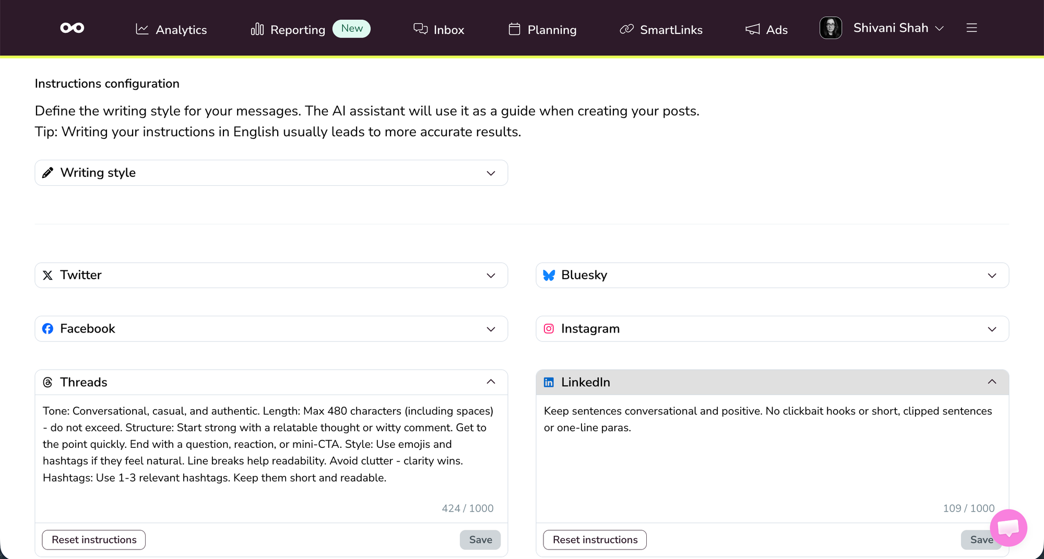Open the hamburger menu icon
This screenshot has height=559, width=1044.
point(971,28)
